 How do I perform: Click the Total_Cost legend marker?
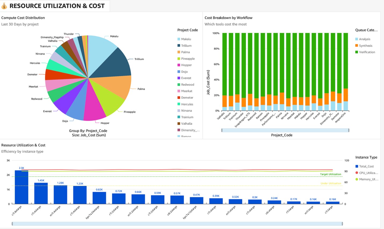point(357,166)
